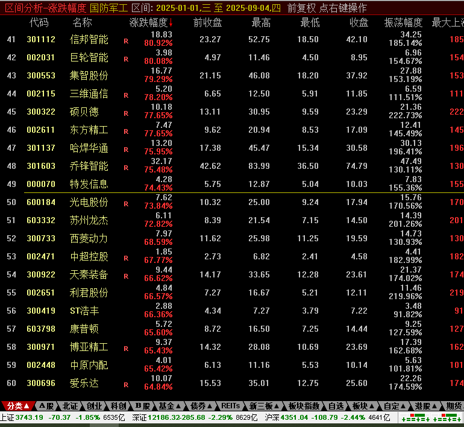
Task: Click closing price 74.79 for 乔锋智能
Action: [x=357, y=166]
